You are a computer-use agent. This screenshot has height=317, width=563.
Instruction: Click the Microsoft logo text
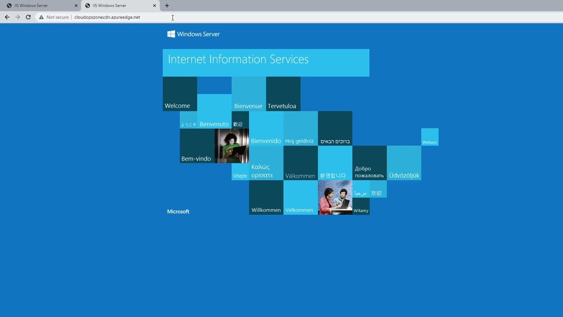178,211
